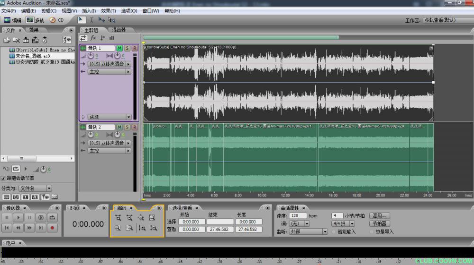Click Zoom In Horizontally in the zoom panel
The image size is (474, 265).
pos(118,218)
